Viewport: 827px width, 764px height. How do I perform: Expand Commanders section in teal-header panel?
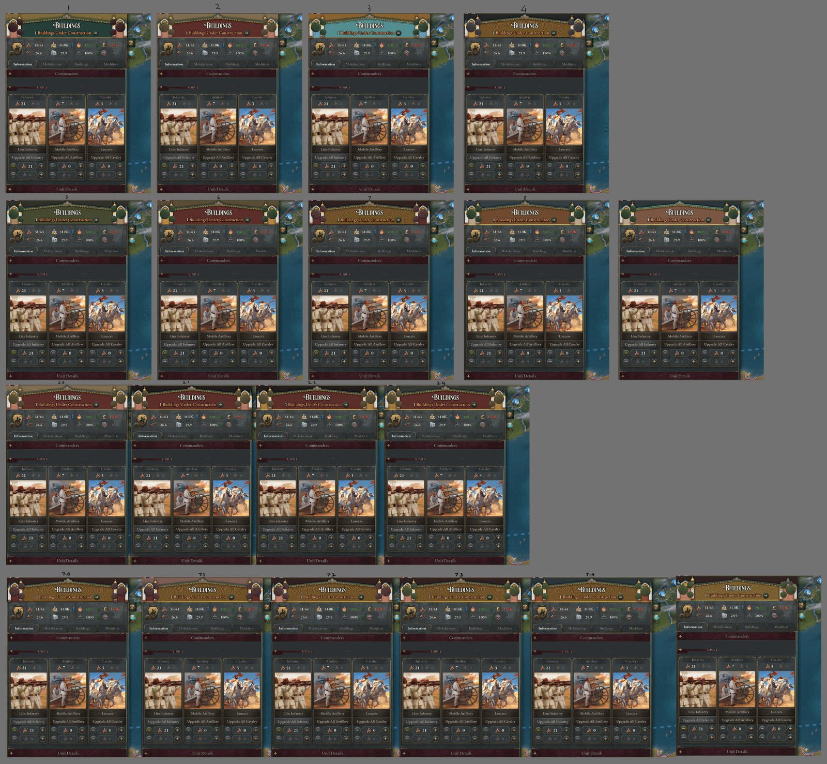point(369,74)
